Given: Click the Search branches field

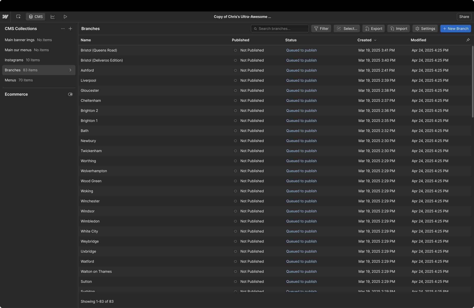Looking at the screenshot, I should coord(280,29).
